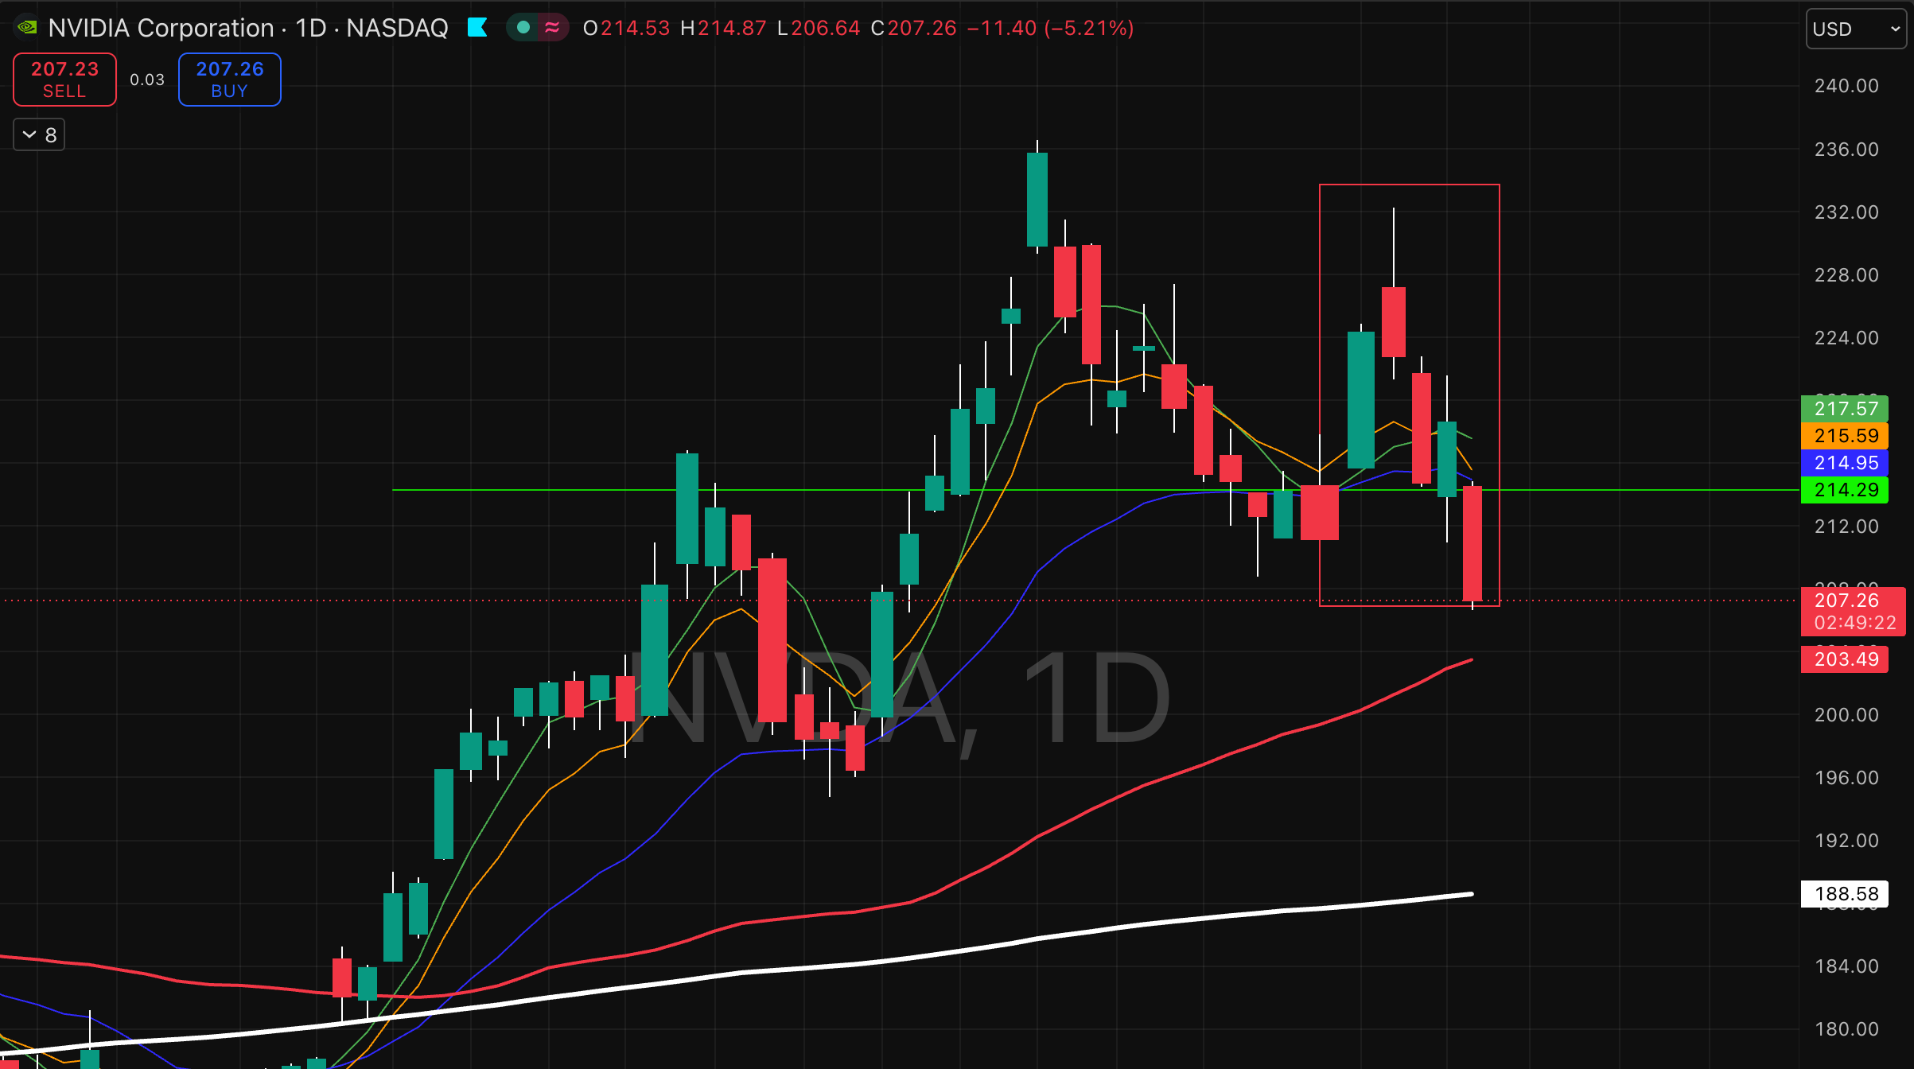Click the price change −11.40 (−5.21%)
The image size is (1914, 1069).
pos(1050,28)
